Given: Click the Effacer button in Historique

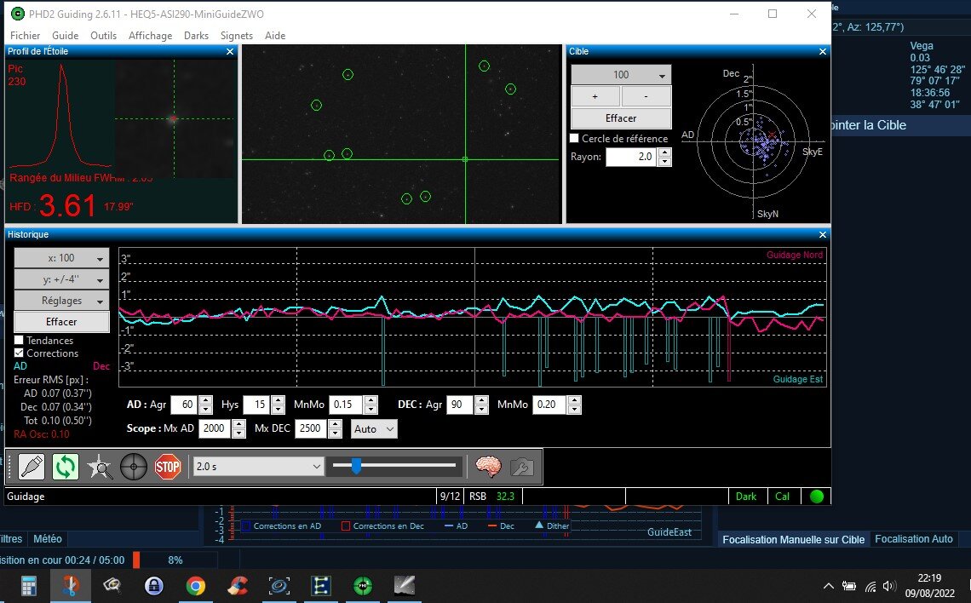Looking at the screenshot, I should 61,322.
